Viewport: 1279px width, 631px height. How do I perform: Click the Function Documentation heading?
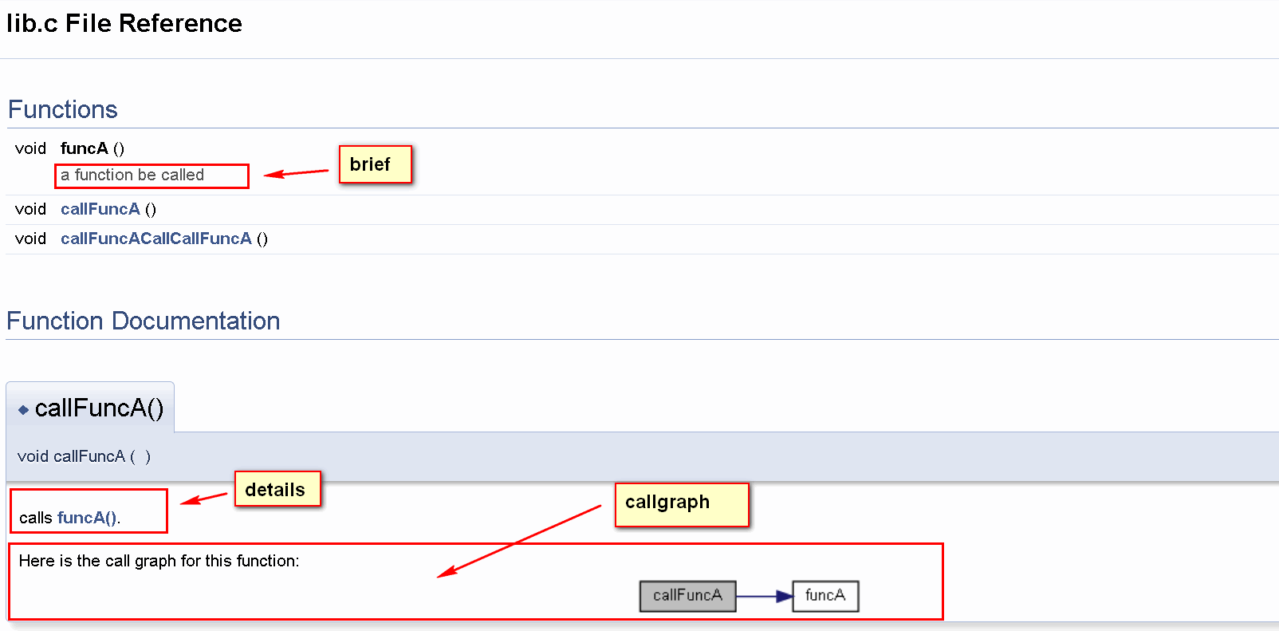pos(144,321)
